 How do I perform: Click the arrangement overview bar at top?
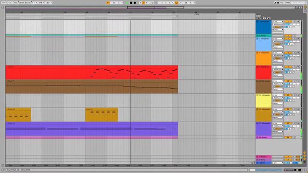point(150,8)
